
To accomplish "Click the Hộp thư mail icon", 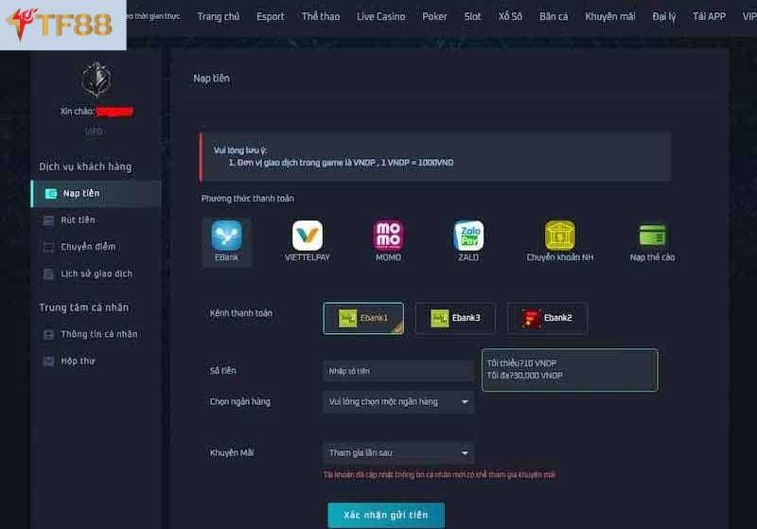I will [x=48, y=361].
